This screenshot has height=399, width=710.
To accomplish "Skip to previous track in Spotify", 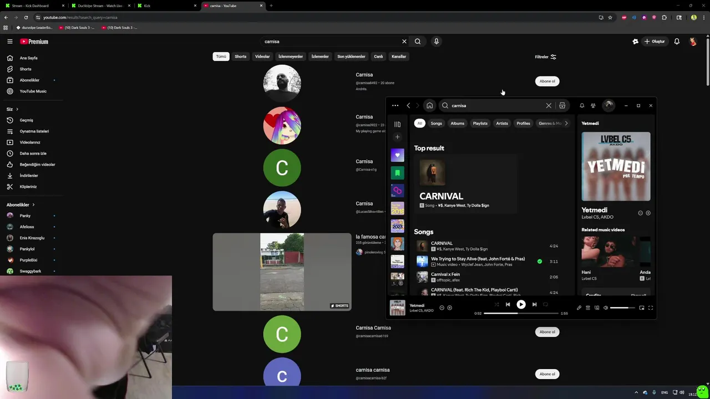I will pyautogui.click(x=508, y=304).
